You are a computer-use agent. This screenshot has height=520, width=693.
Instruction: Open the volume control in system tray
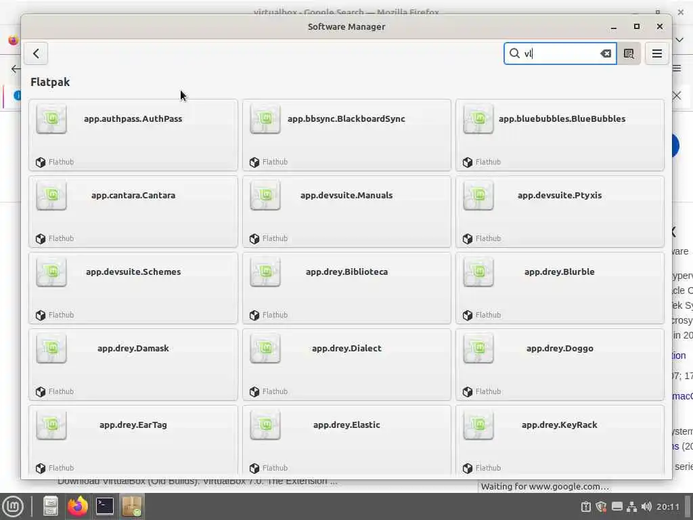click(646, 506)
